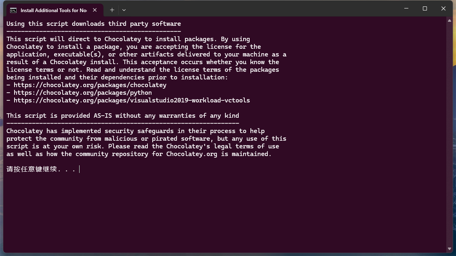Click the scrollbar up arrow
456x256 pixels.
tap(450, 21)
